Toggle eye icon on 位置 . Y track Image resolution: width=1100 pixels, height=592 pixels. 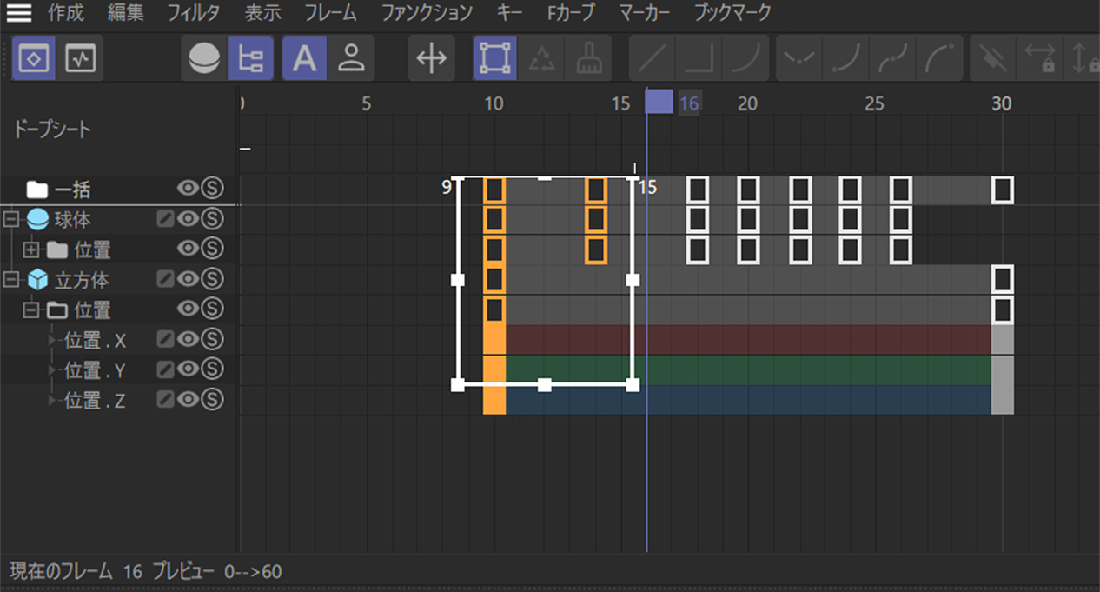pos(189,369)
